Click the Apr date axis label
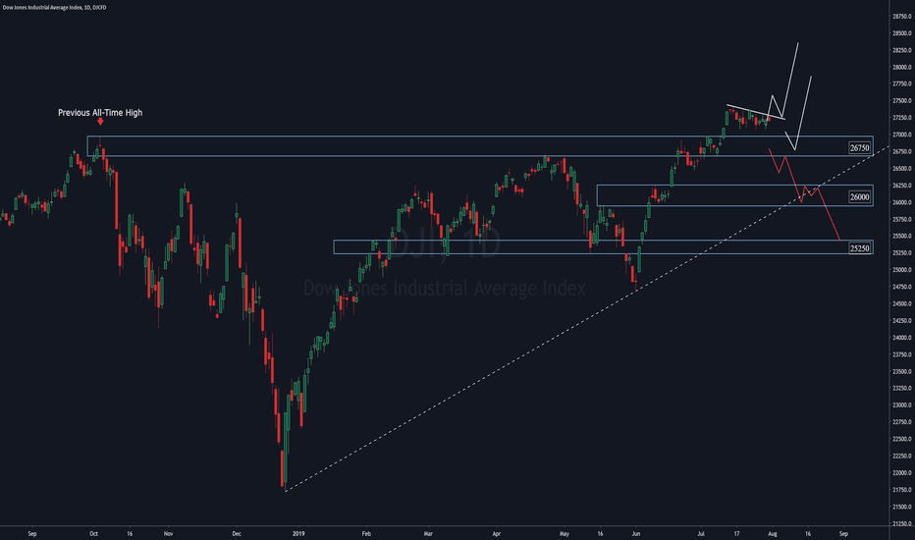The image size is (915, 540). coord(497,534)
